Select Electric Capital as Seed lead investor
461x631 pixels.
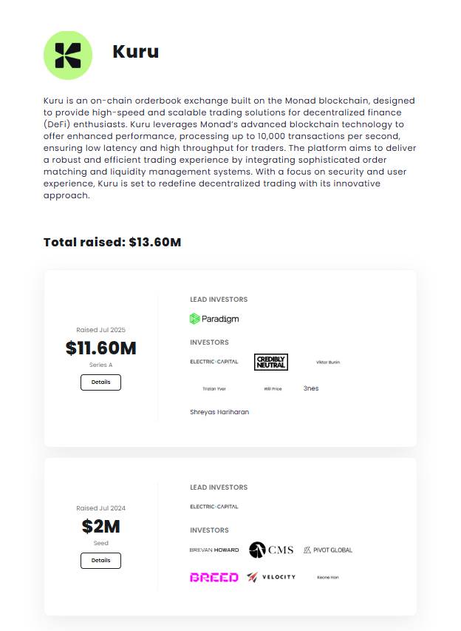tap(214, 507)
